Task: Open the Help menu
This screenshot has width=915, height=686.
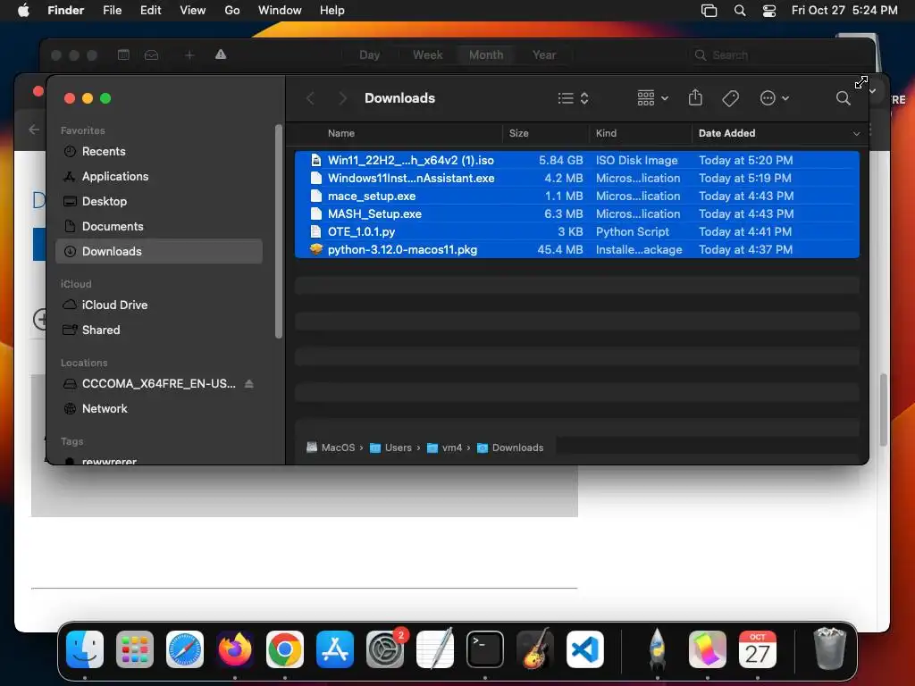Action: click(332, 11)
